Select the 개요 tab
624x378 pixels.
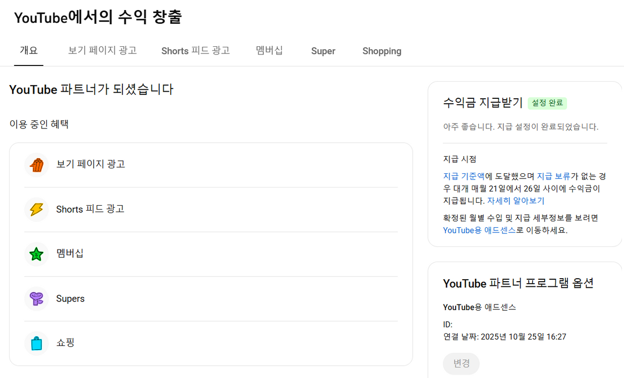coord(29,51)
